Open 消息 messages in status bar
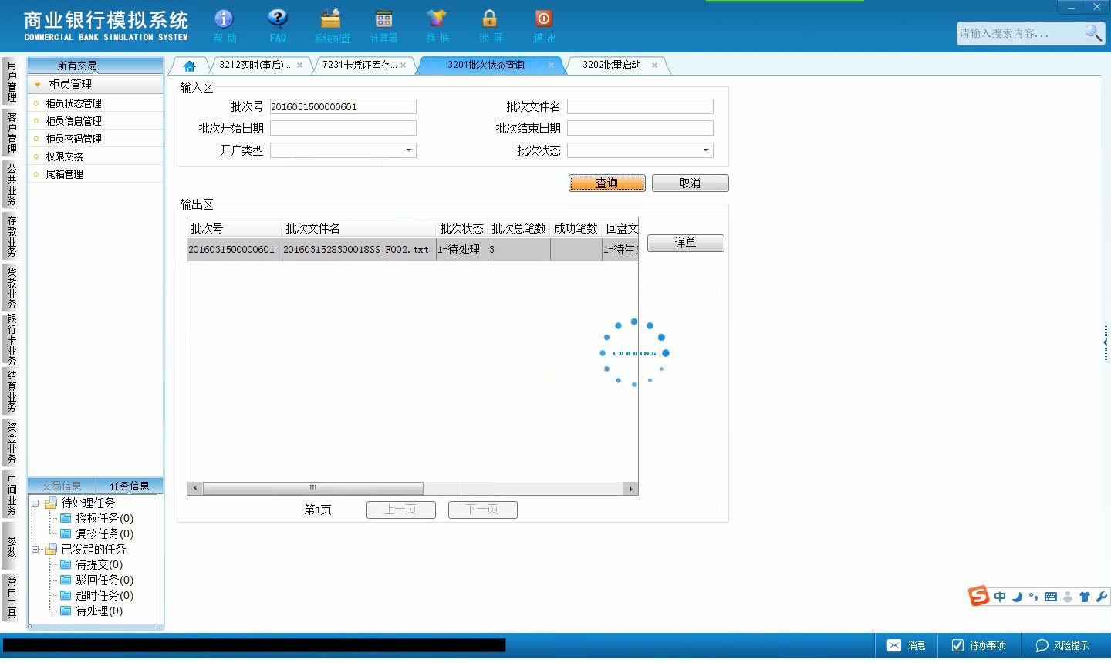Screen dimensions: 1111x663 [907, 646]
